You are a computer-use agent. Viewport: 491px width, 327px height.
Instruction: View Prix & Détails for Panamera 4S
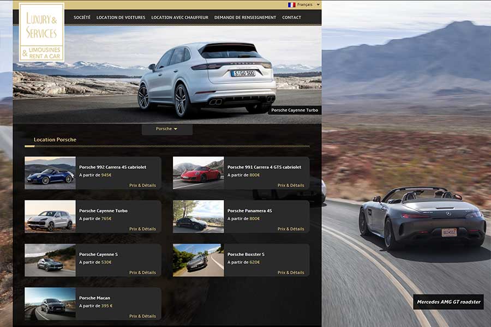coord(291,229)
